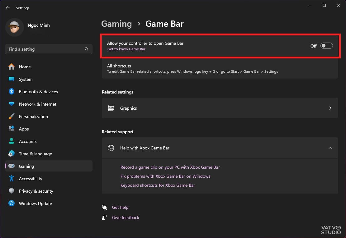Click the Windows Update sync icon
346x238 pixels.
coord(12,203)
